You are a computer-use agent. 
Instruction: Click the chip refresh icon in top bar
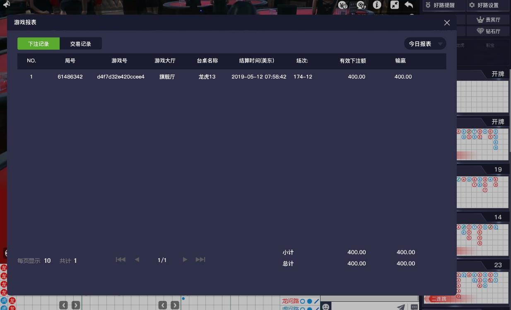click(361, 5)
